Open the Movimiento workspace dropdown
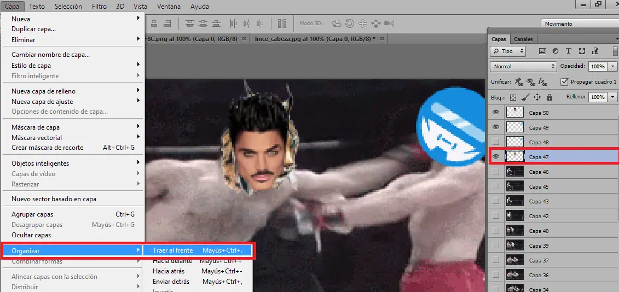 580,24
